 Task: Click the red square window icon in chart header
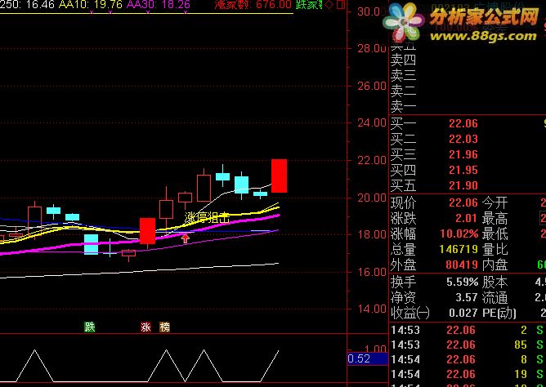tap(341, 5)
